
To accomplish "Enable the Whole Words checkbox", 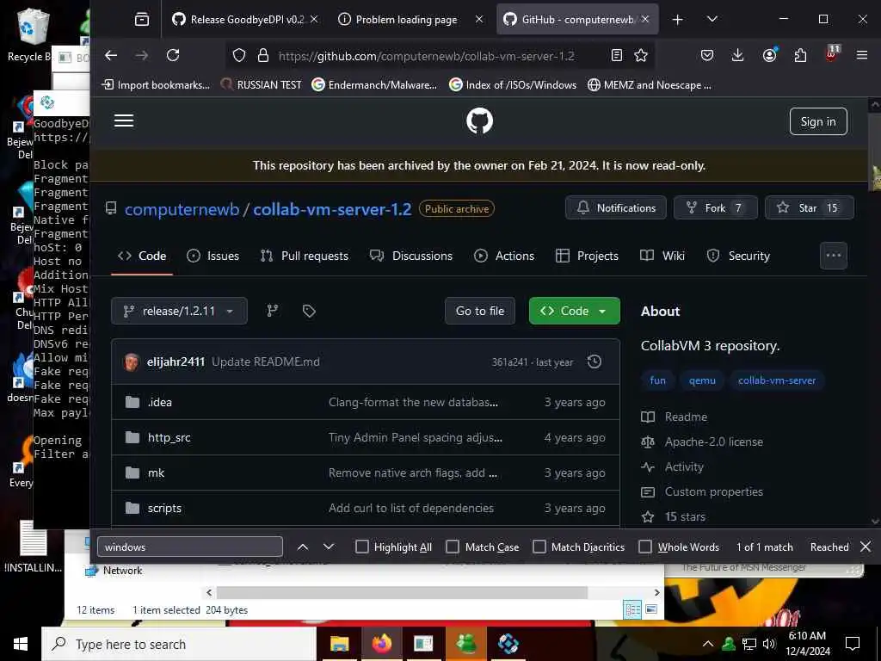I will pos(645,547).
